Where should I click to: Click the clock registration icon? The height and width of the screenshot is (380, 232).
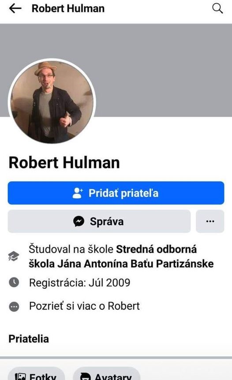(x=14, y=282)
